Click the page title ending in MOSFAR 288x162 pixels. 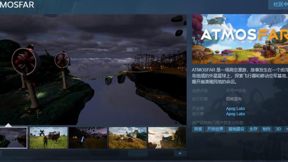(x=17, y=5)
